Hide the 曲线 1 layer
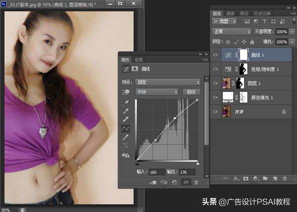Image resolution: width=297 pixels, height=212 pixels. [x=215, y=55]
